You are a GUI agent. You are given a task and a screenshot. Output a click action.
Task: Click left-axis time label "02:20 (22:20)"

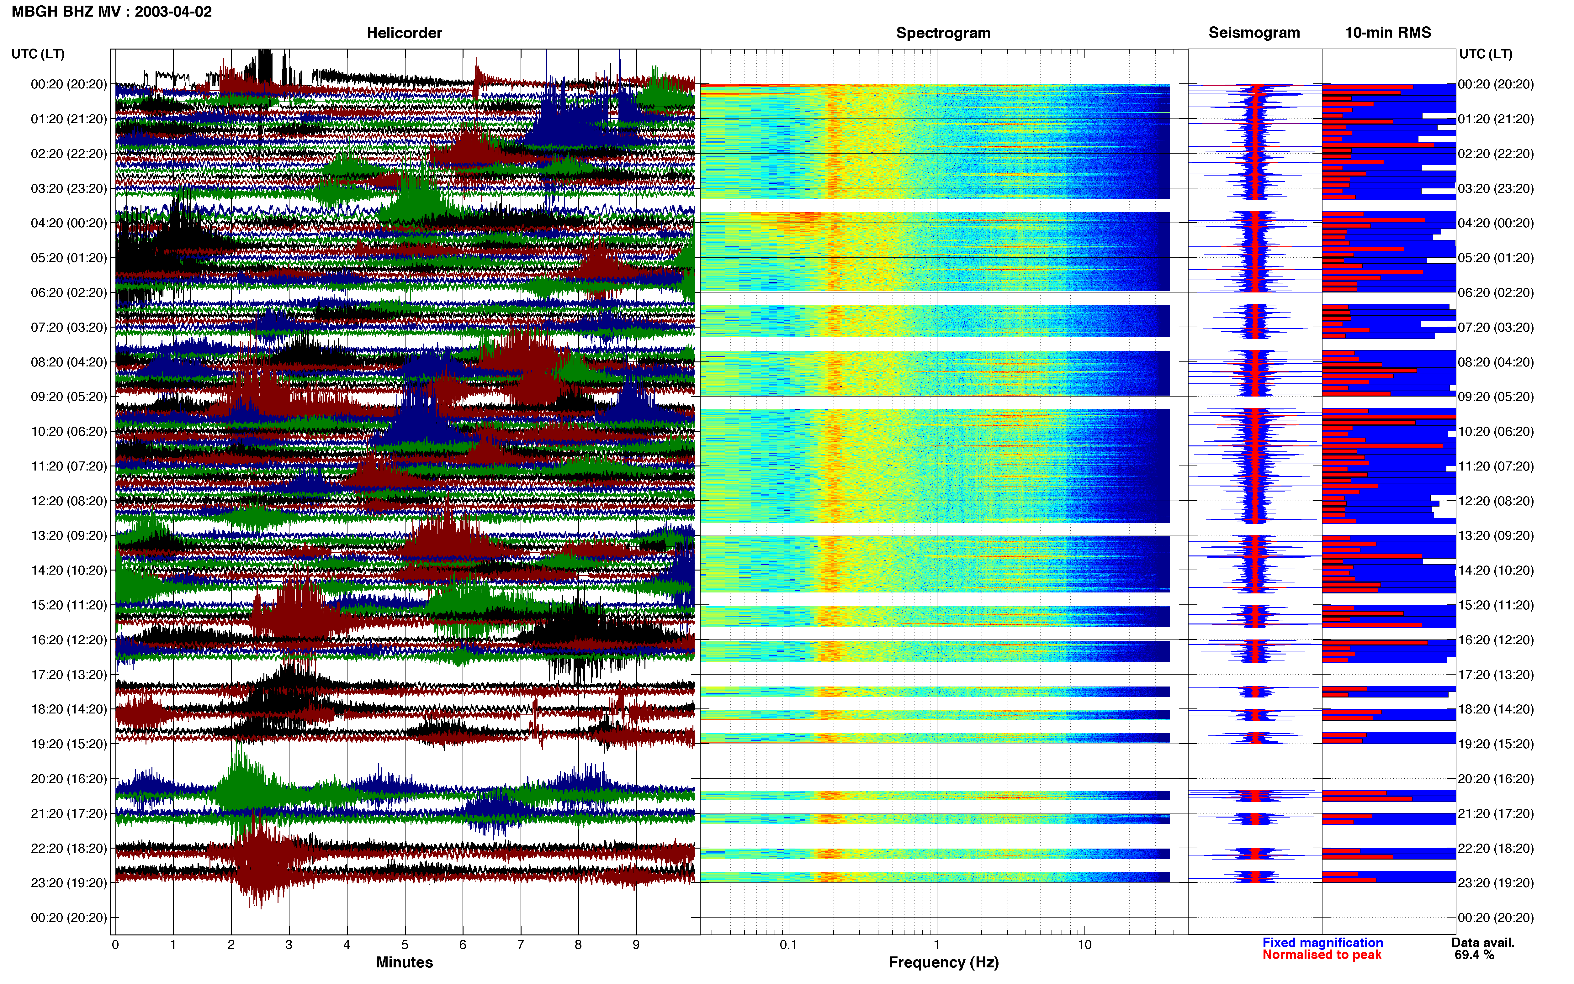69,154
